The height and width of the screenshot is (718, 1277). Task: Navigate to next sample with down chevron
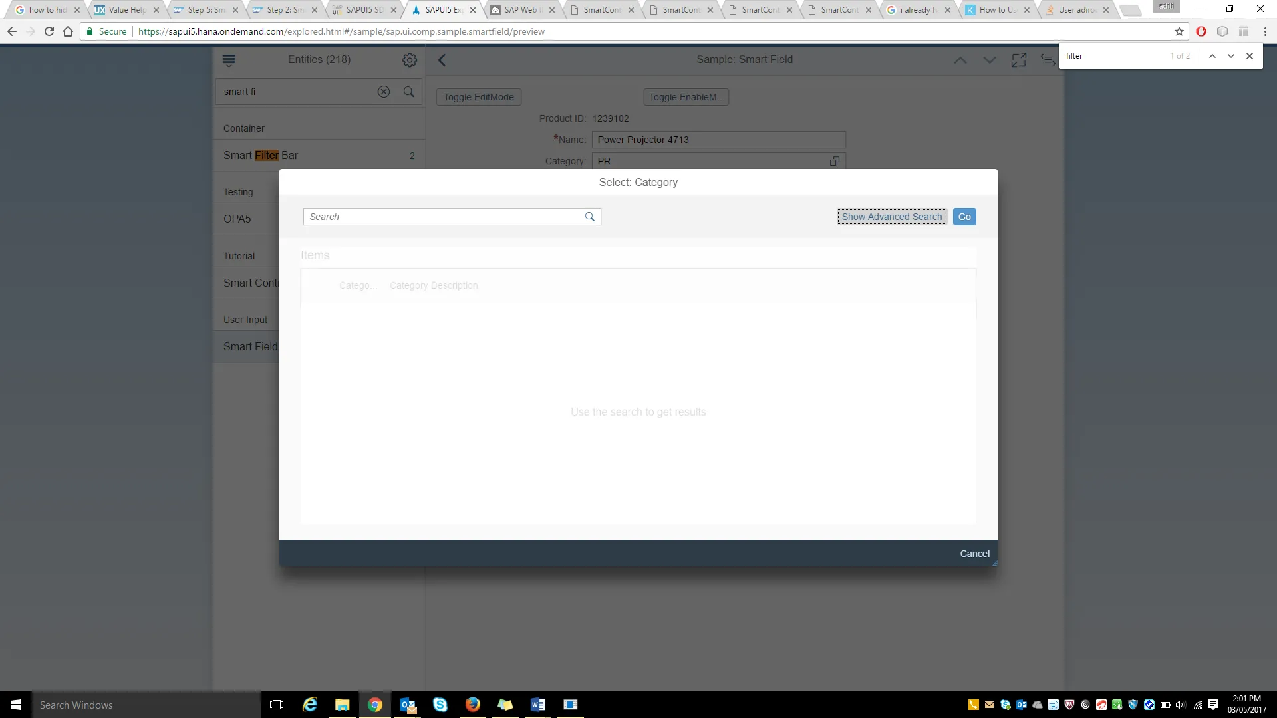click(x=990, y=60)
